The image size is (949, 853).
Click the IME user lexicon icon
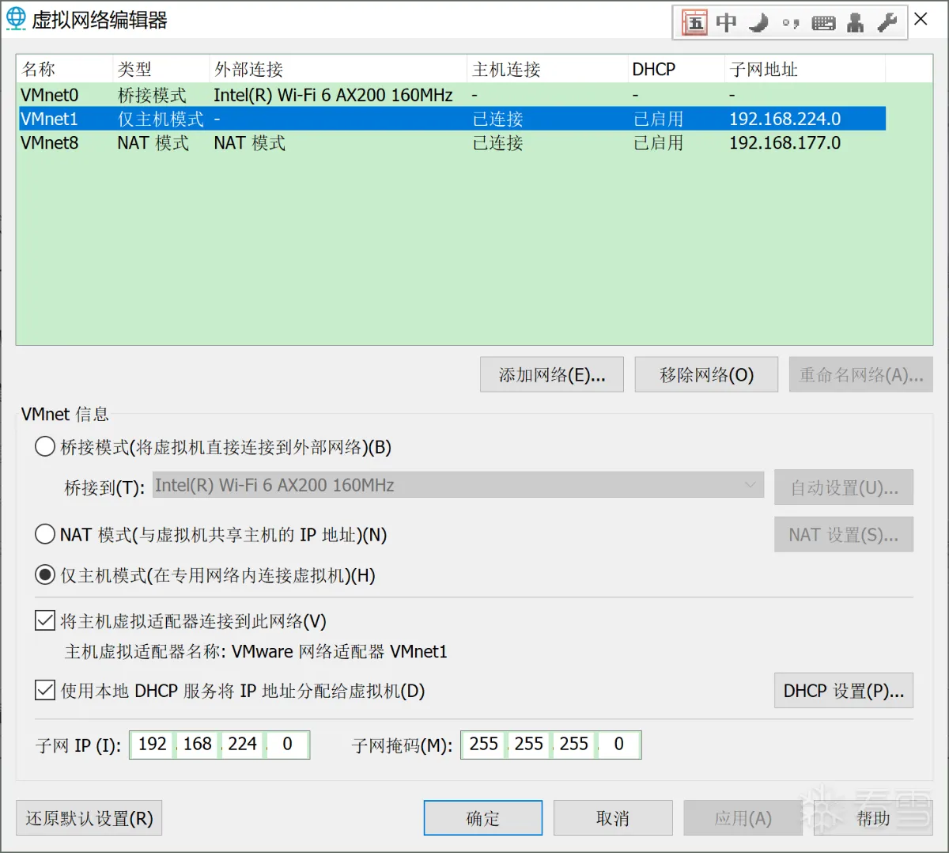855,22
